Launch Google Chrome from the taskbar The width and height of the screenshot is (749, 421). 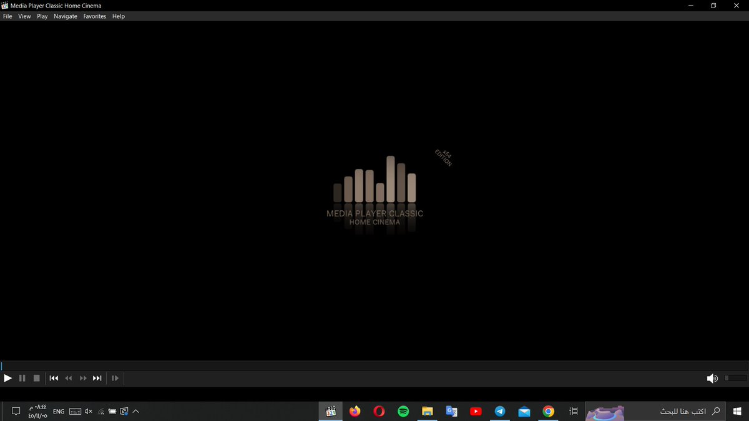[549, 411]
